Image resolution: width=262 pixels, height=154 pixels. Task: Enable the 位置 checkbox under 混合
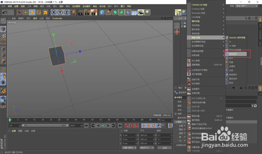click(x=185, y=126)
